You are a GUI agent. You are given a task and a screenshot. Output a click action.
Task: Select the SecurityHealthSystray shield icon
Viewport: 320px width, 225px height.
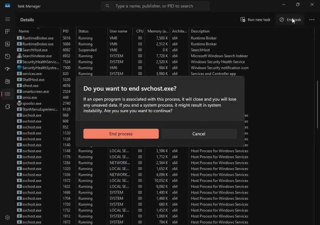19,67
